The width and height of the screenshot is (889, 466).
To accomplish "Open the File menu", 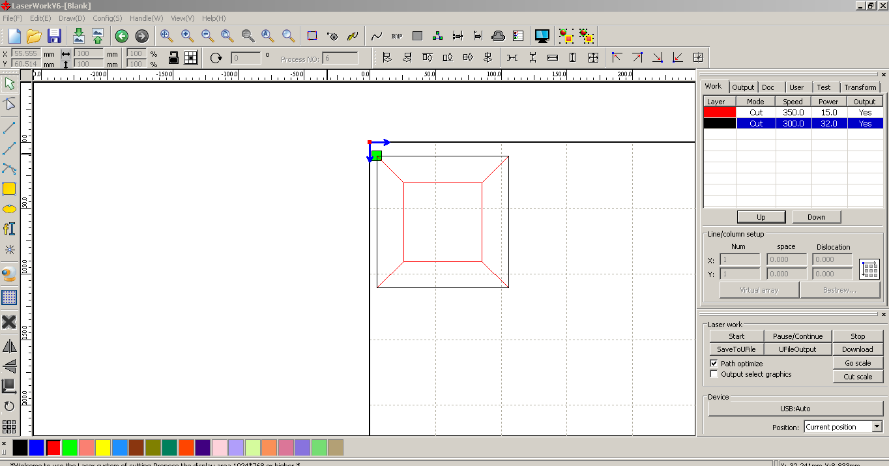I will 12,18.
